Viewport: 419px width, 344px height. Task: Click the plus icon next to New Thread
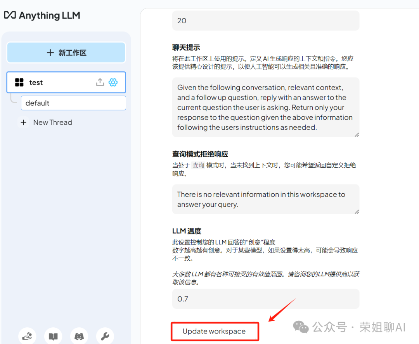click(x=23, y=122)
